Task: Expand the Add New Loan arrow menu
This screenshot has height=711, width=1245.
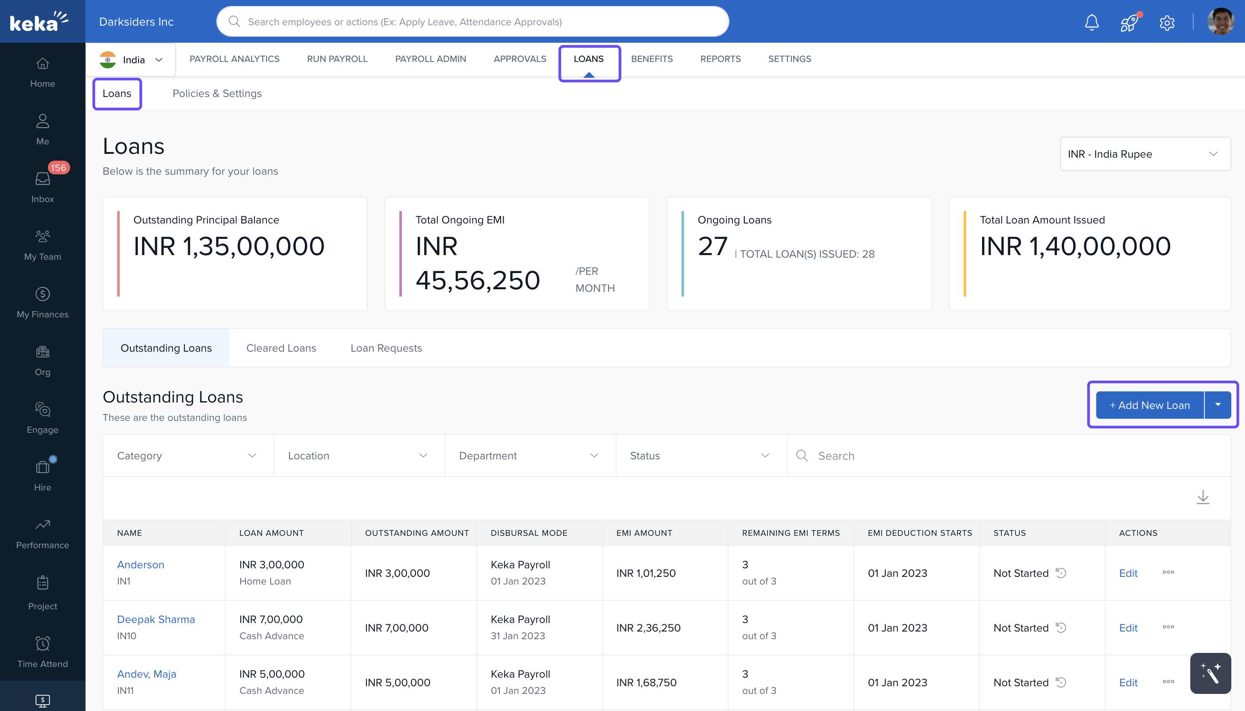Action: (x=1218, y=405)
